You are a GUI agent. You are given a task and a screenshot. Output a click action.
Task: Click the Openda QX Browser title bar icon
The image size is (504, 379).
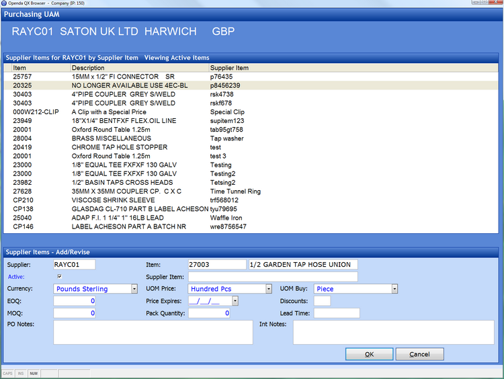4,3
